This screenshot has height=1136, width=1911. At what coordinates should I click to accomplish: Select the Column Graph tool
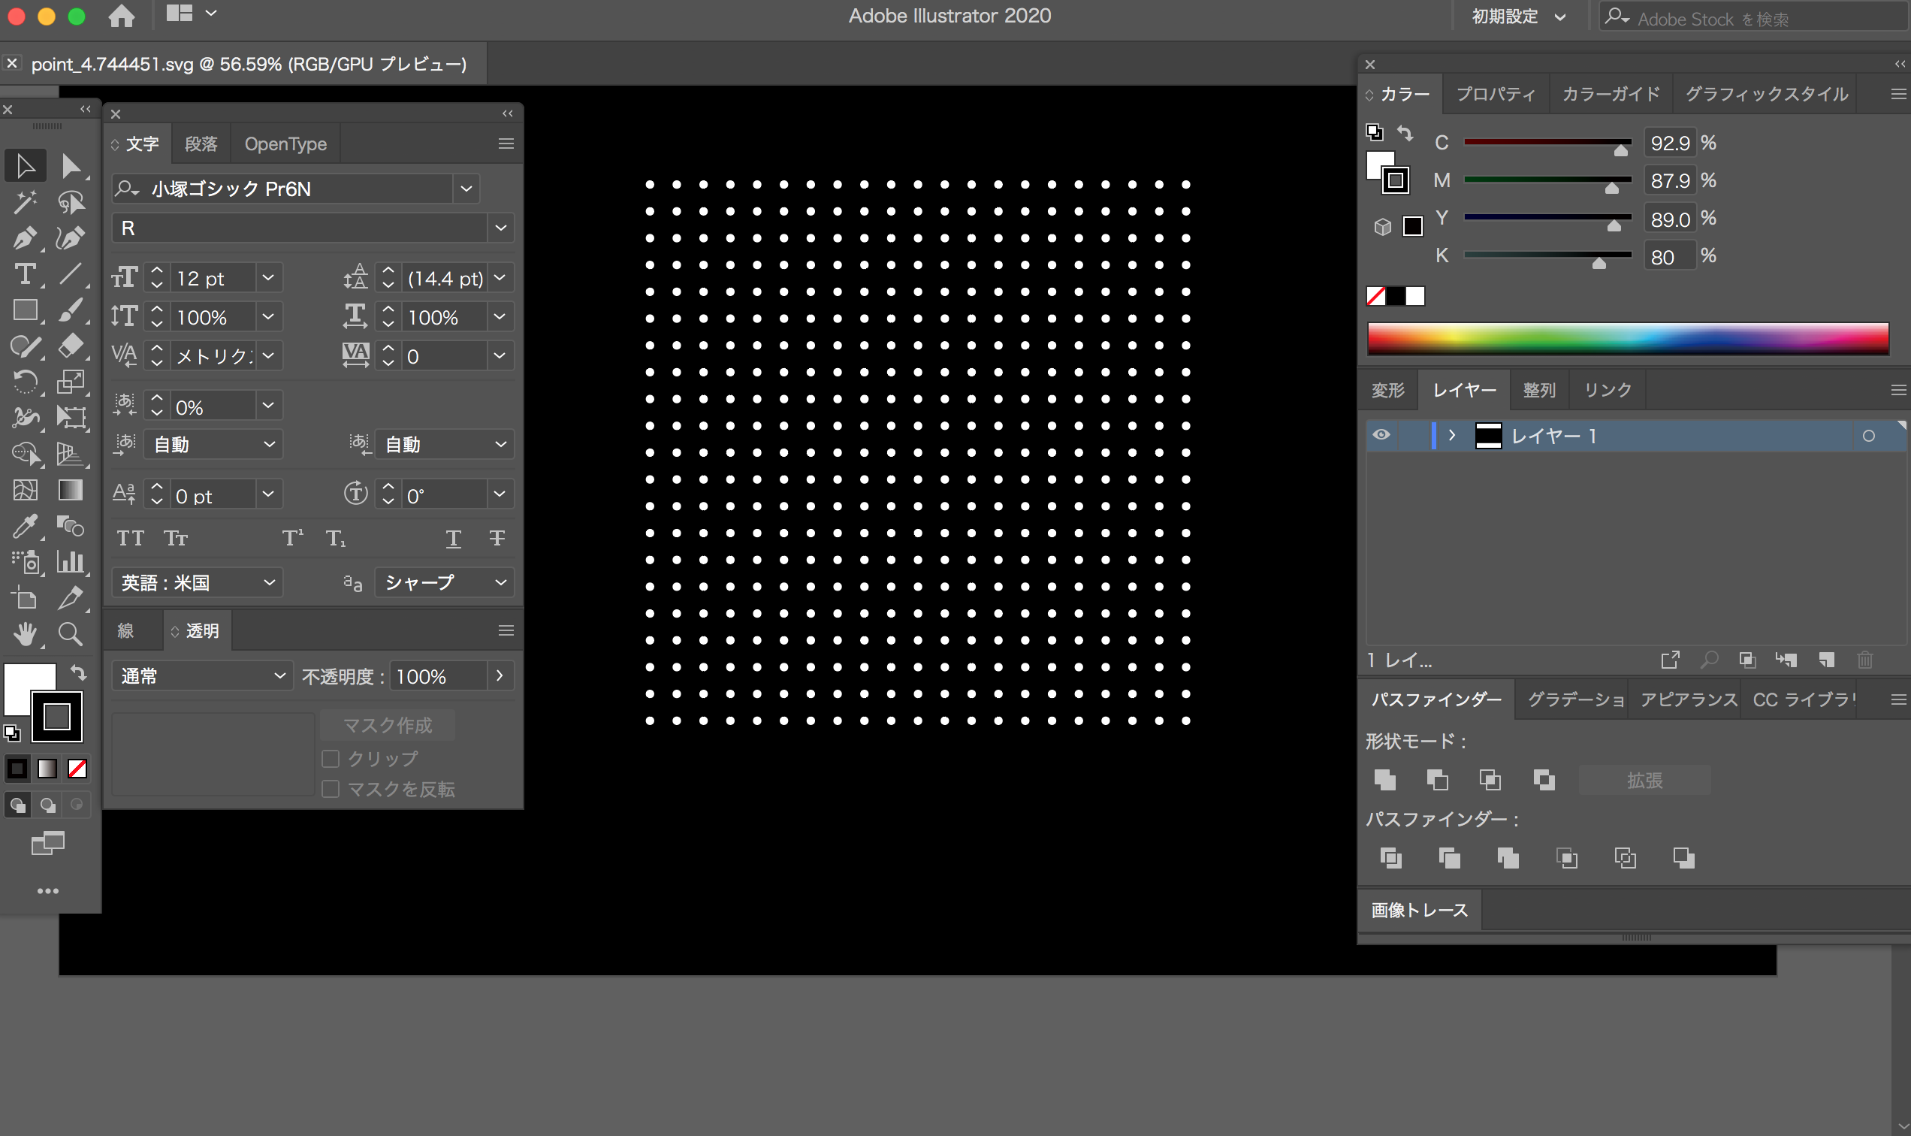(x=71, y=562)
